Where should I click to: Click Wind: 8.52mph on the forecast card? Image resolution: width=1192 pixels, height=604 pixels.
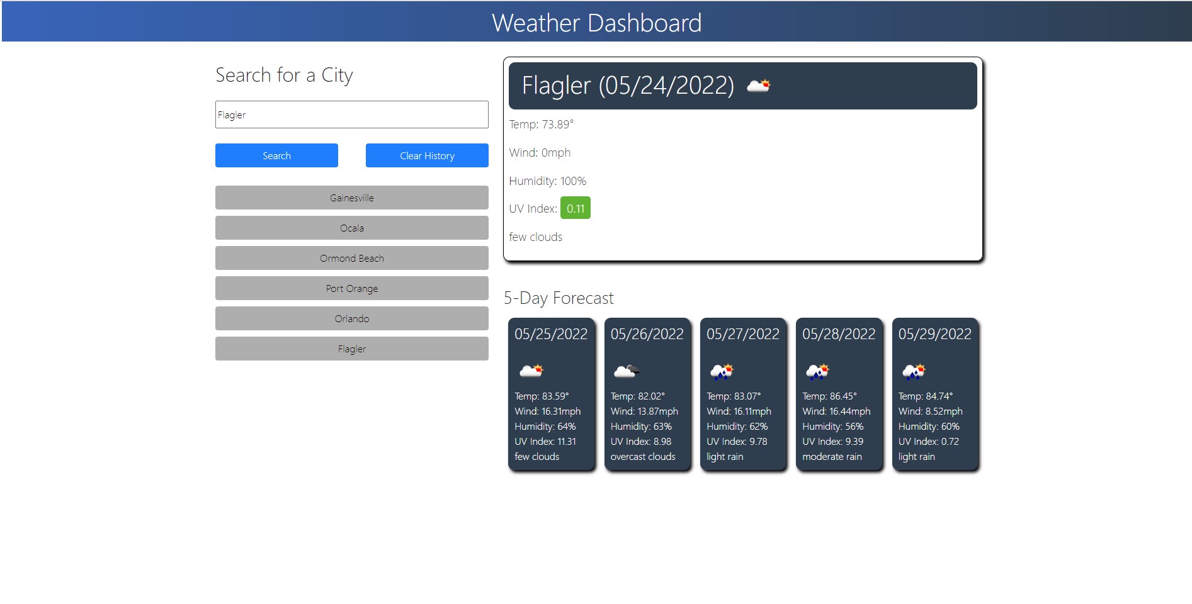coord(930,411)
